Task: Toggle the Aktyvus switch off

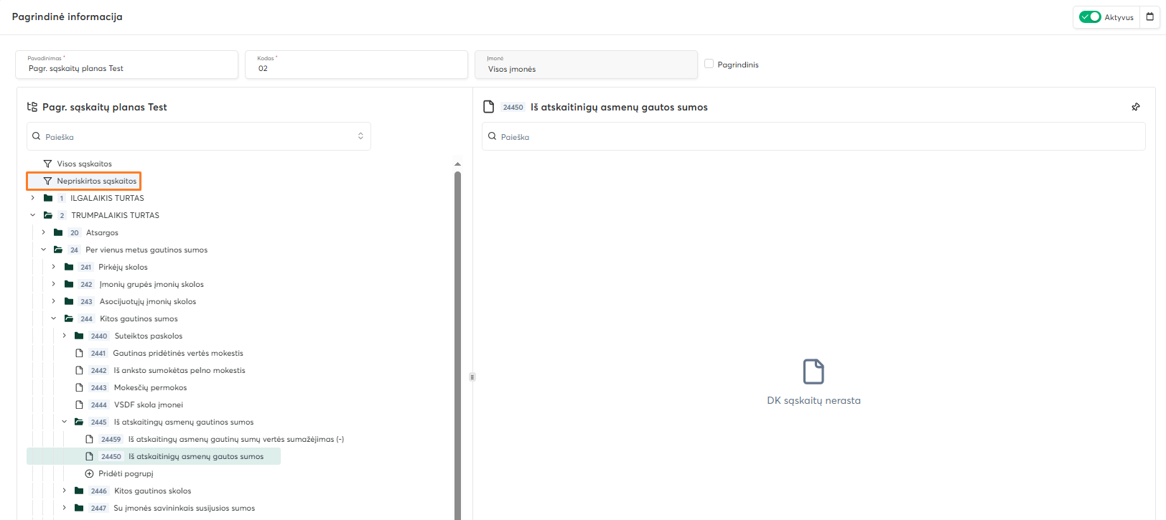Action: 1090,17
